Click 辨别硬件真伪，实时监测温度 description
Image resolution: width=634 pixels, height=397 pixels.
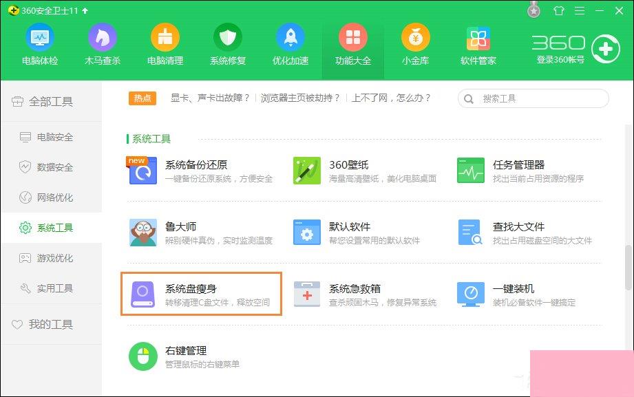pos(219,241)
